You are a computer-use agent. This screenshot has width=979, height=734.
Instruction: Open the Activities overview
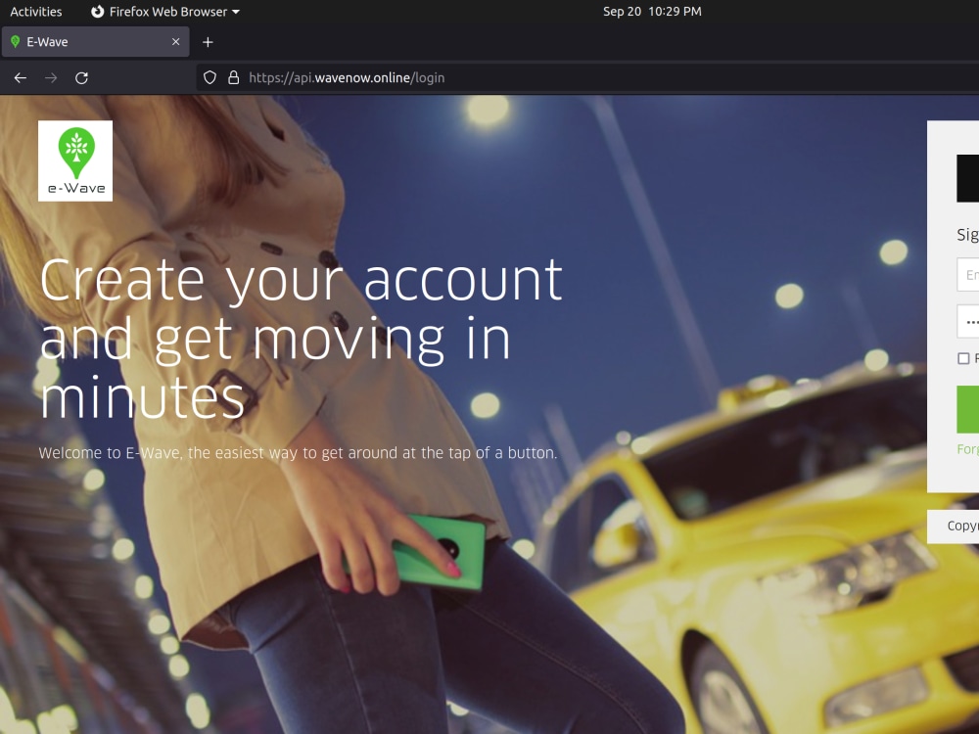35,11
